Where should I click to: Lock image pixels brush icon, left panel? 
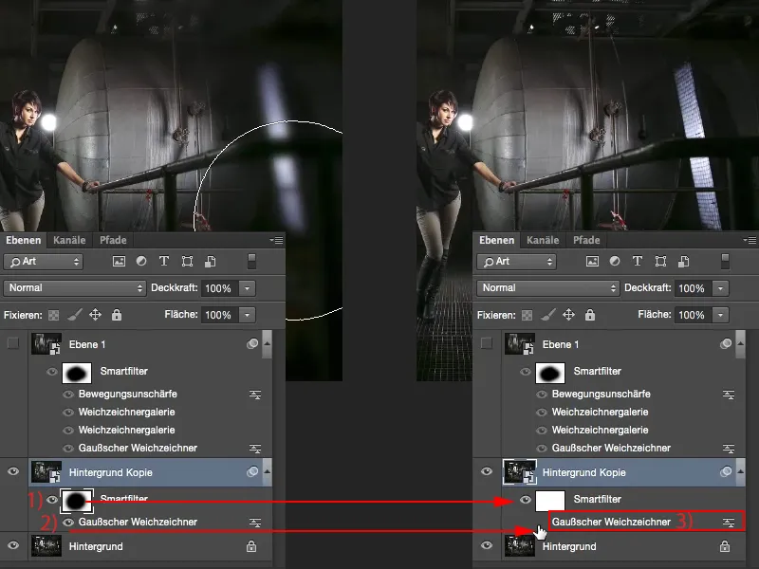coord(74,315)
